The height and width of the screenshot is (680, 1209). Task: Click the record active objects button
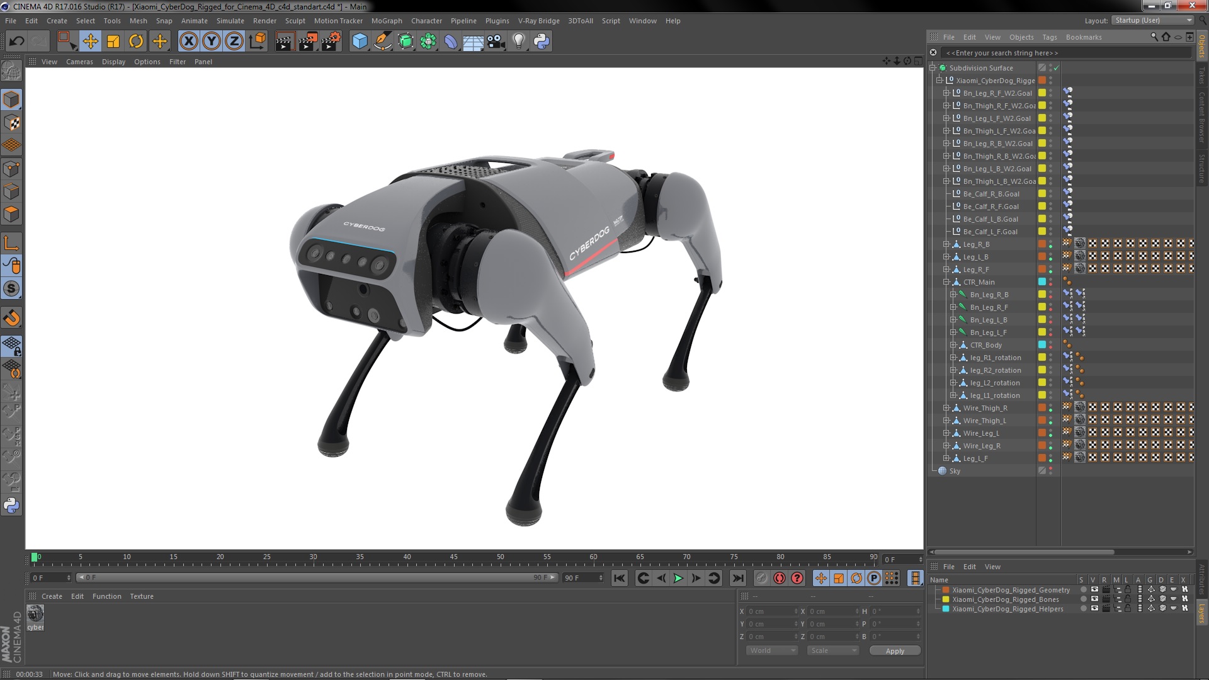(x=762, y=578)
